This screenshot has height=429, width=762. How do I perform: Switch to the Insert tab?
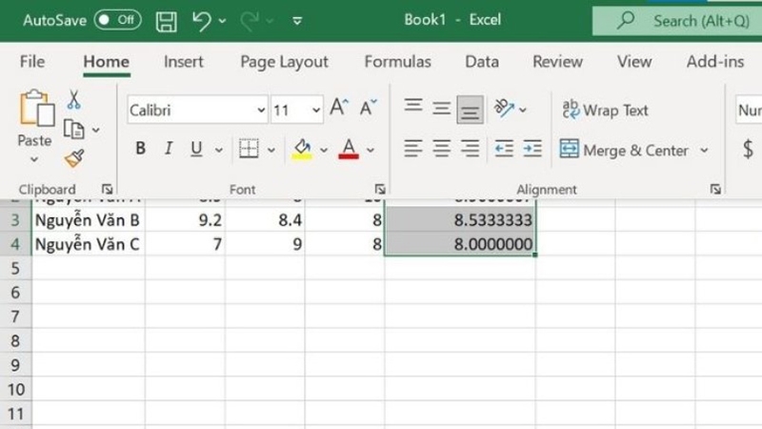click(x=183, y=62)
